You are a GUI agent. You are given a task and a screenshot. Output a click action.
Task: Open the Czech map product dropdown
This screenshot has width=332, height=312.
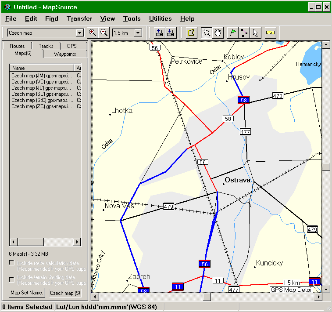[x=79, y=33]
